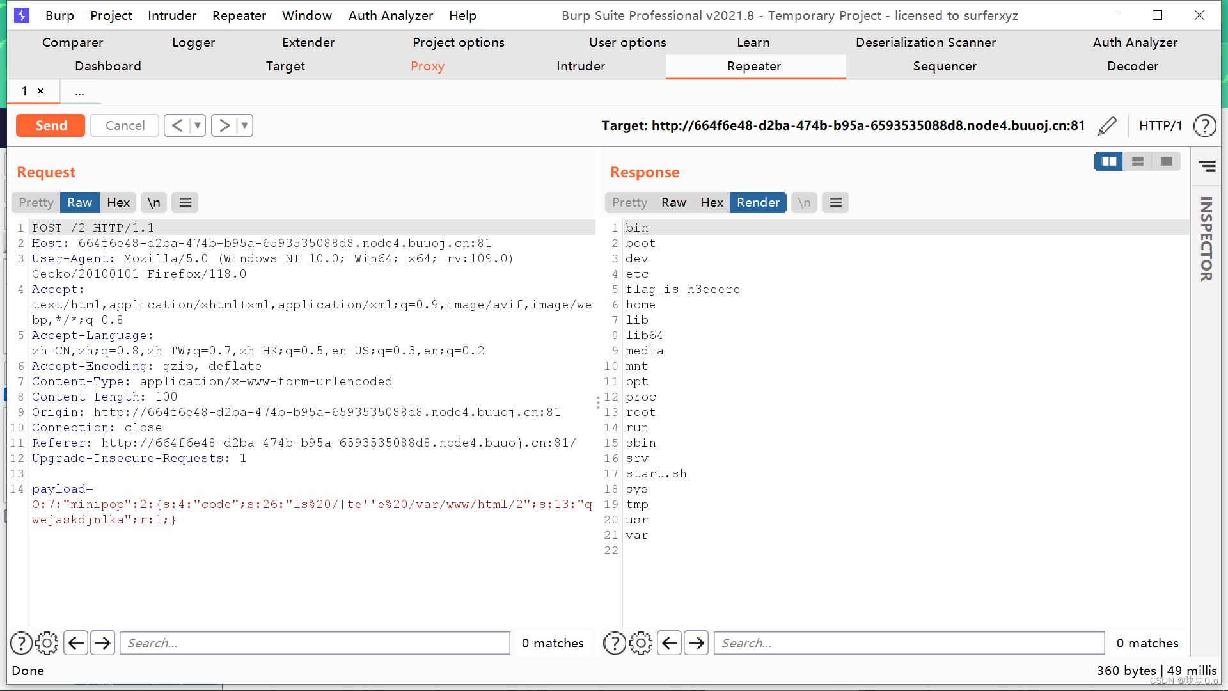Switch to the Decoder tab
1228x691 pixels.
point(1133,67)
